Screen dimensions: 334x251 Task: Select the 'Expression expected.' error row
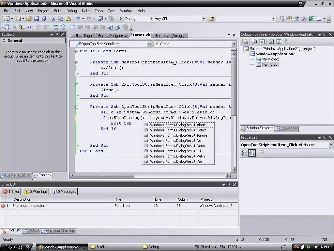119,206
